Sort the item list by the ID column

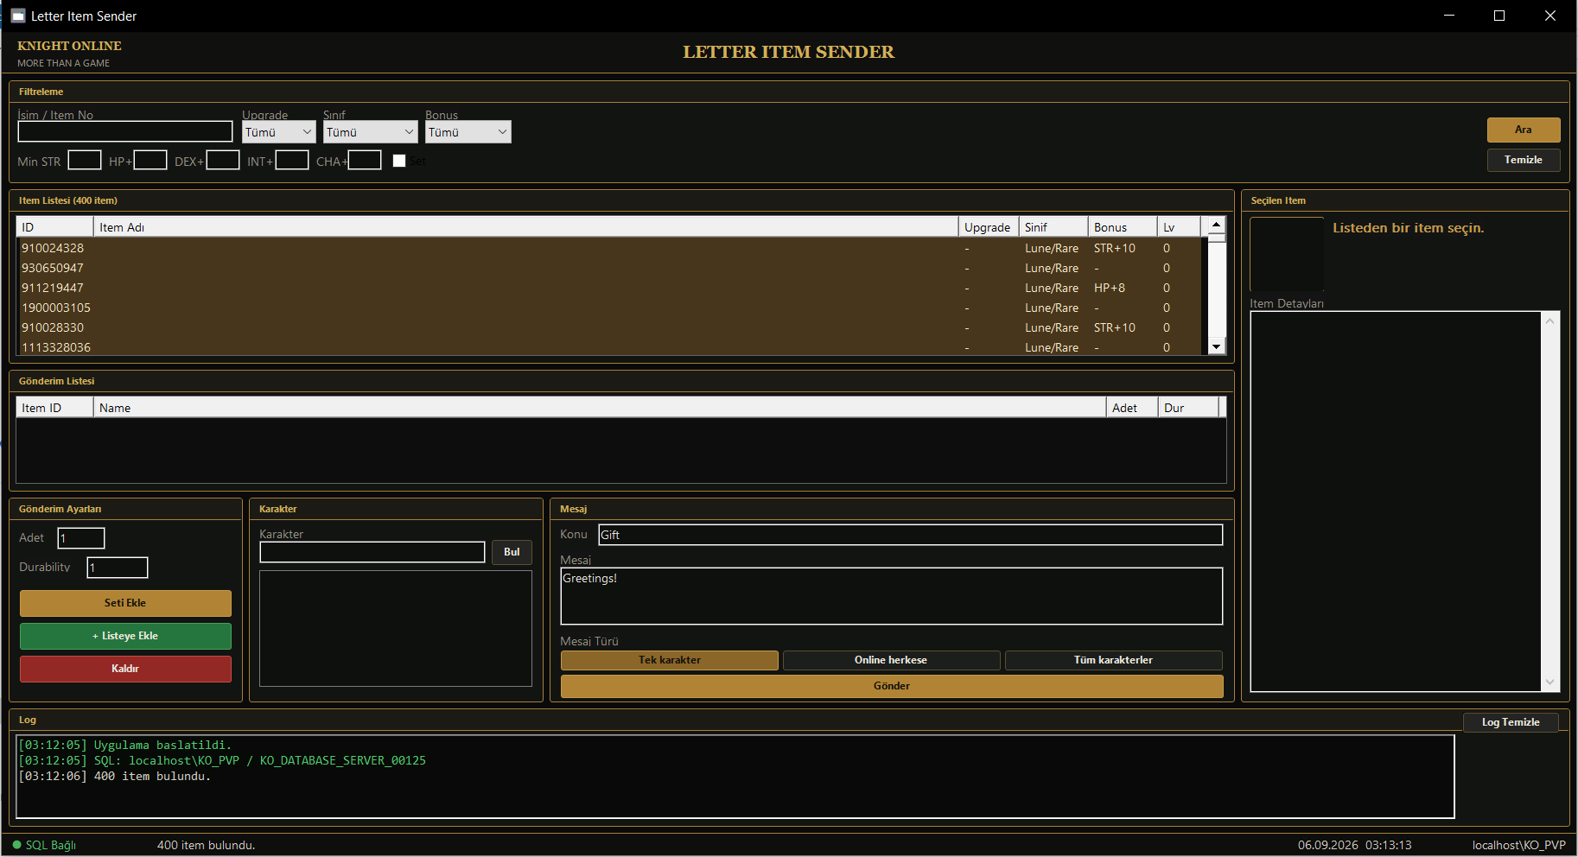click(x=54, y=227)
